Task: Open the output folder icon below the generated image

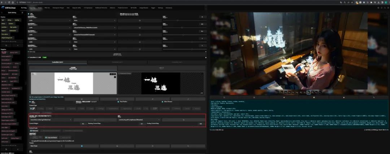Action: click(225, 98)
